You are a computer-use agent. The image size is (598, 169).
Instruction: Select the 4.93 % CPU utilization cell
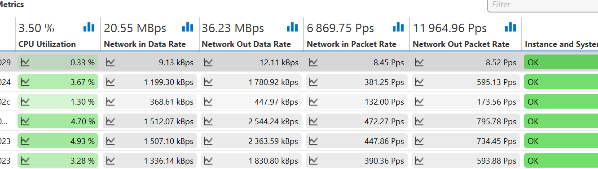(x=57, y=141)
